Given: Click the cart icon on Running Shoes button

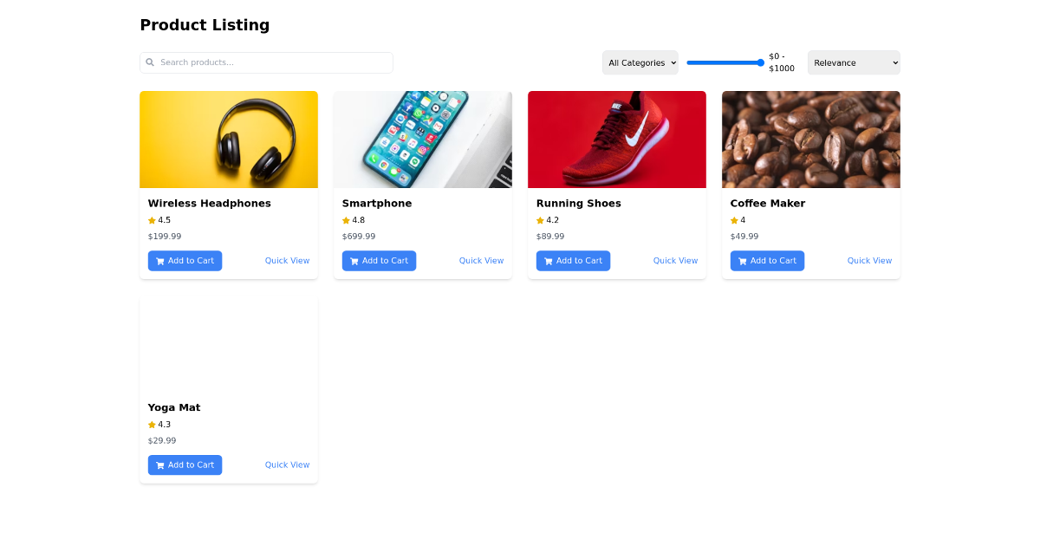Looking at the screenshot, I should pos(547,260).
